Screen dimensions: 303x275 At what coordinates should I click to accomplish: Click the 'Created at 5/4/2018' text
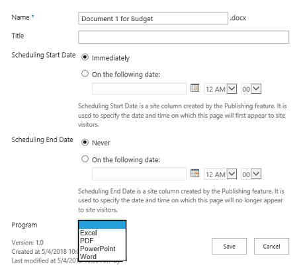click(39, 252)
